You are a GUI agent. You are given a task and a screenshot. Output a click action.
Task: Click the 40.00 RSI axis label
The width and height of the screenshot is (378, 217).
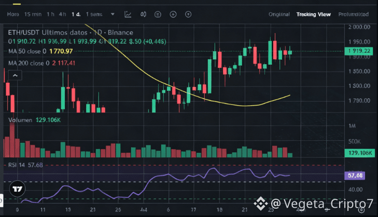(356, 190)
